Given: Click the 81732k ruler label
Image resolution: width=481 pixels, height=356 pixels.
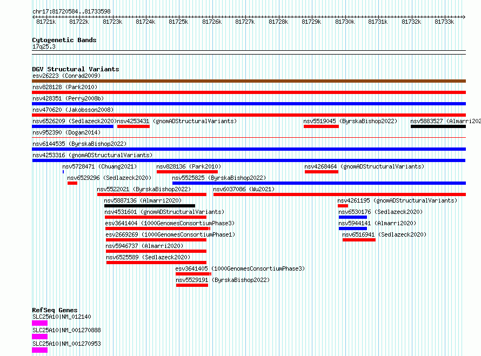Looking at the screenshot, I should coord(411,22).
